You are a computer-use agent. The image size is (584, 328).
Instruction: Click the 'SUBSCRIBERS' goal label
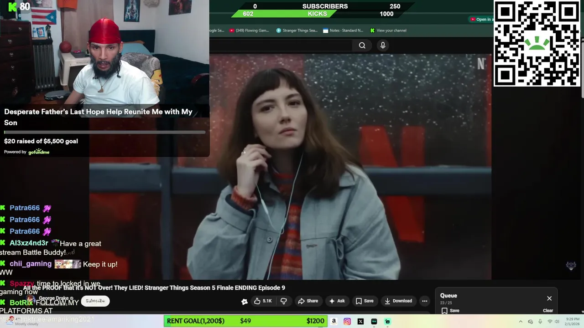(x=325, y=6)
